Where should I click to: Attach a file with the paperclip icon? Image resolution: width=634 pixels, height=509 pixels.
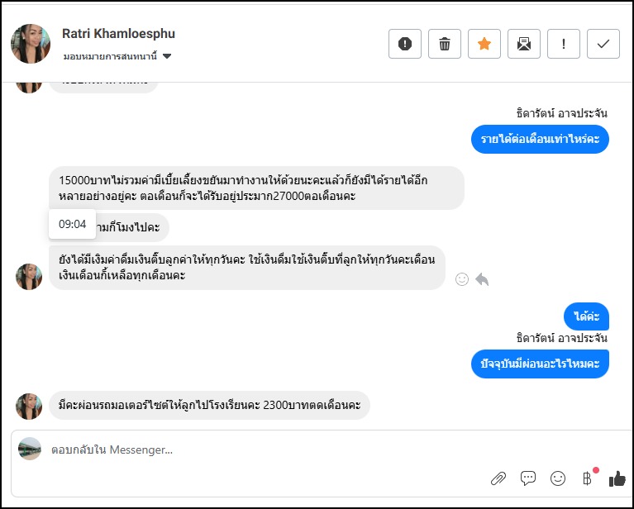(498, 478)
